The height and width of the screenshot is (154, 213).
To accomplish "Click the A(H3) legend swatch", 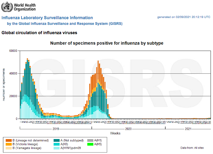I will [x=57, y=144].
